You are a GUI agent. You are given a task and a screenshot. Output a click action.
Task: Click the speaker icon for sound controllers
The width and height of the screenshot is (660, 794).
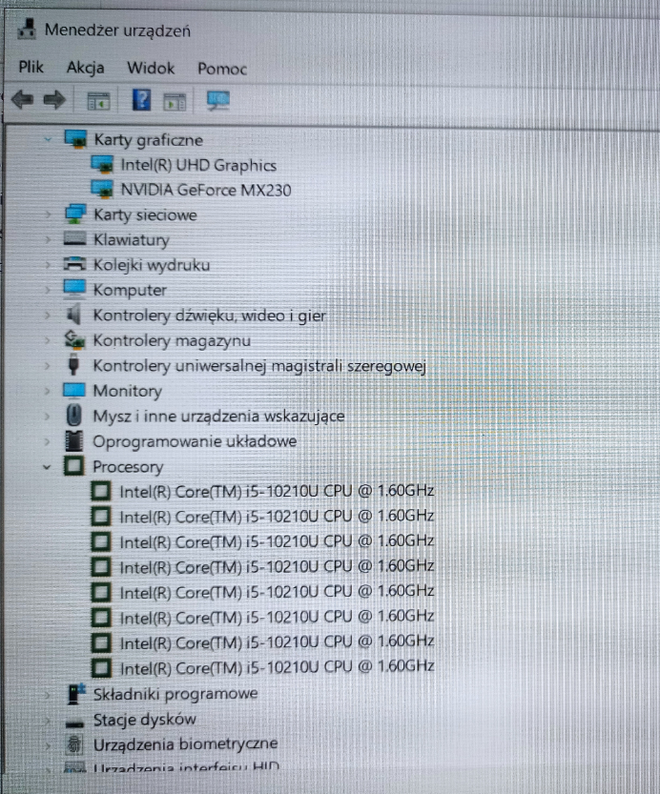click(x=74, y=315)
